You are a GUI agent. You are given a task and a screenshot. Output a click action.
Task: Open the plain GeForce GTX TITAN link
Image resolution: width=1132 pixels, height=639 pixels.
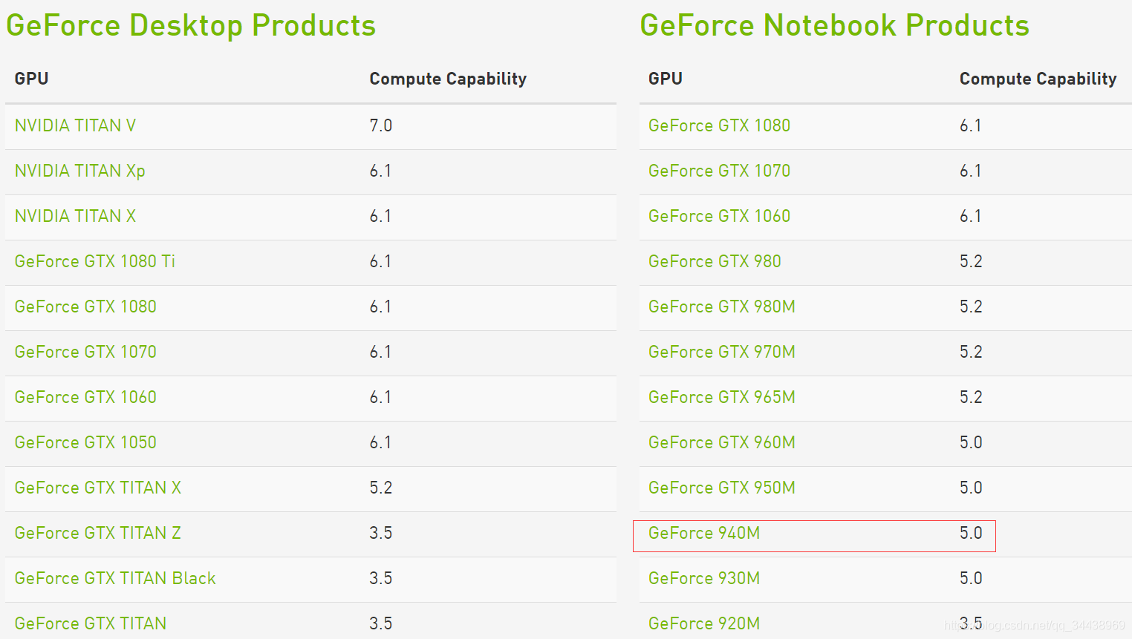pyautogui.click(x=90, y=623)
